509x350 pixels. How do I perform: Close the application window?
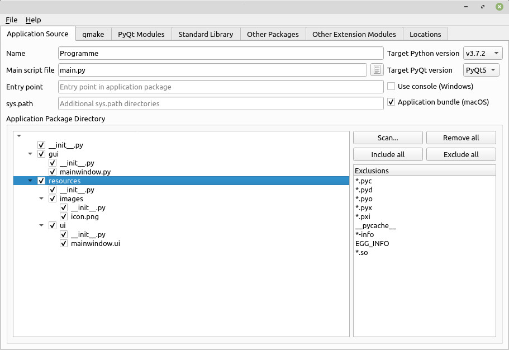click(499, 7)
